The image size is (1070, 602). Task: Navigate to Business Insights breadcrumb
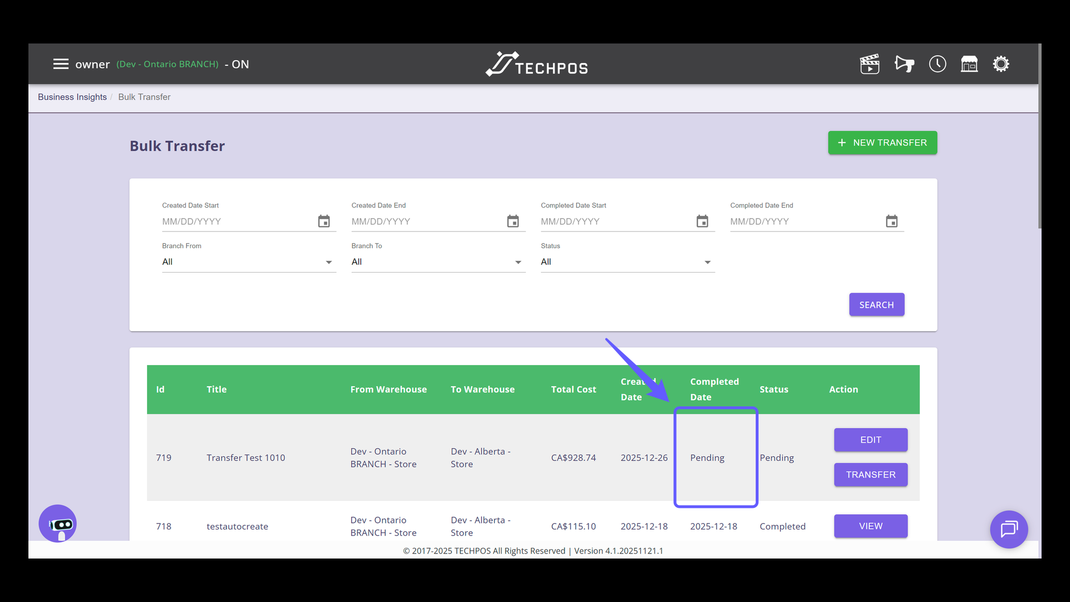[x=72, y=97]
